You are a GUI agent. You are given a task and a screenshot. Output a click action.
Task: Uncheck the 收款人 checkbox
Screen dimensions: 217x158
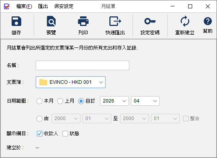point(40,134)
